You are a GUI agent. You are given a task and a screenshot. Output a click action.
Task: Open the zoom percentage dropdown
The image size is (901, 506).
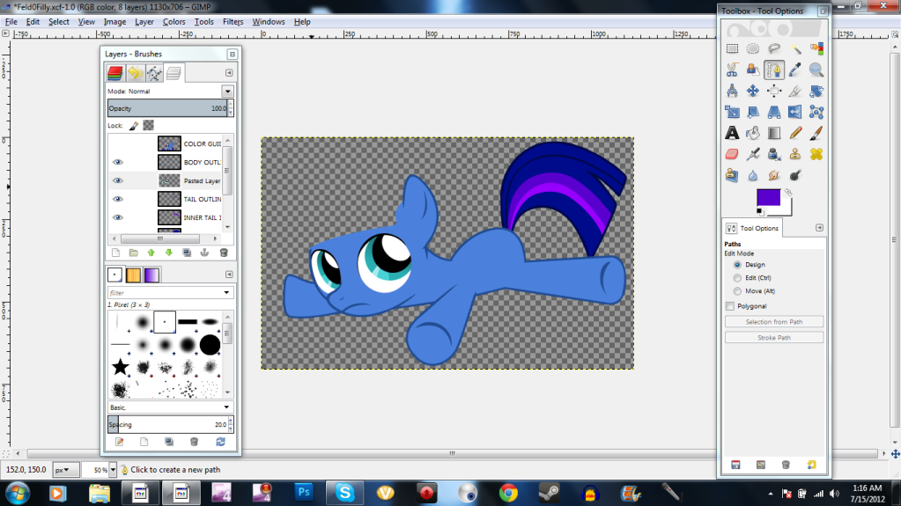coord(114,470)
